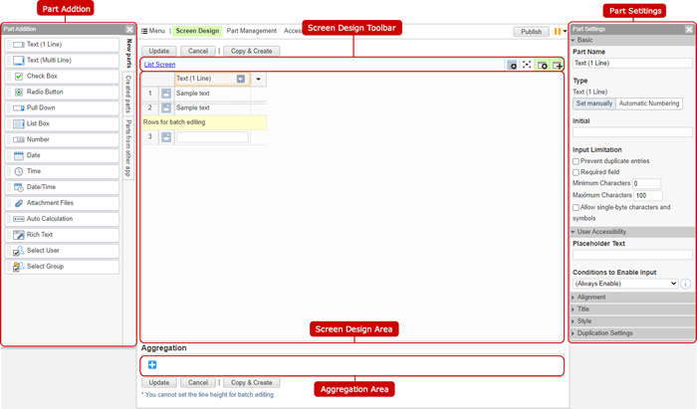This screenshot has width=697, height=409.
Task: Click the bottom Update button
Action: point(158,383)
